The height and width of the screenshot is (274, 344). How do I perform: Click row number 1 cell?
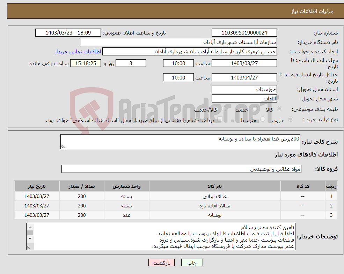tap(331, 196)
